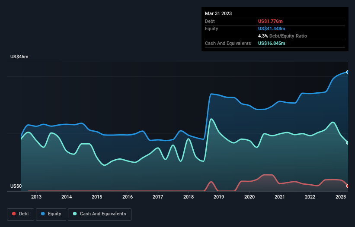This screenshot has width=355, height=227.
Task: Select the 2017 x-axis label
Action: point(158,197)
